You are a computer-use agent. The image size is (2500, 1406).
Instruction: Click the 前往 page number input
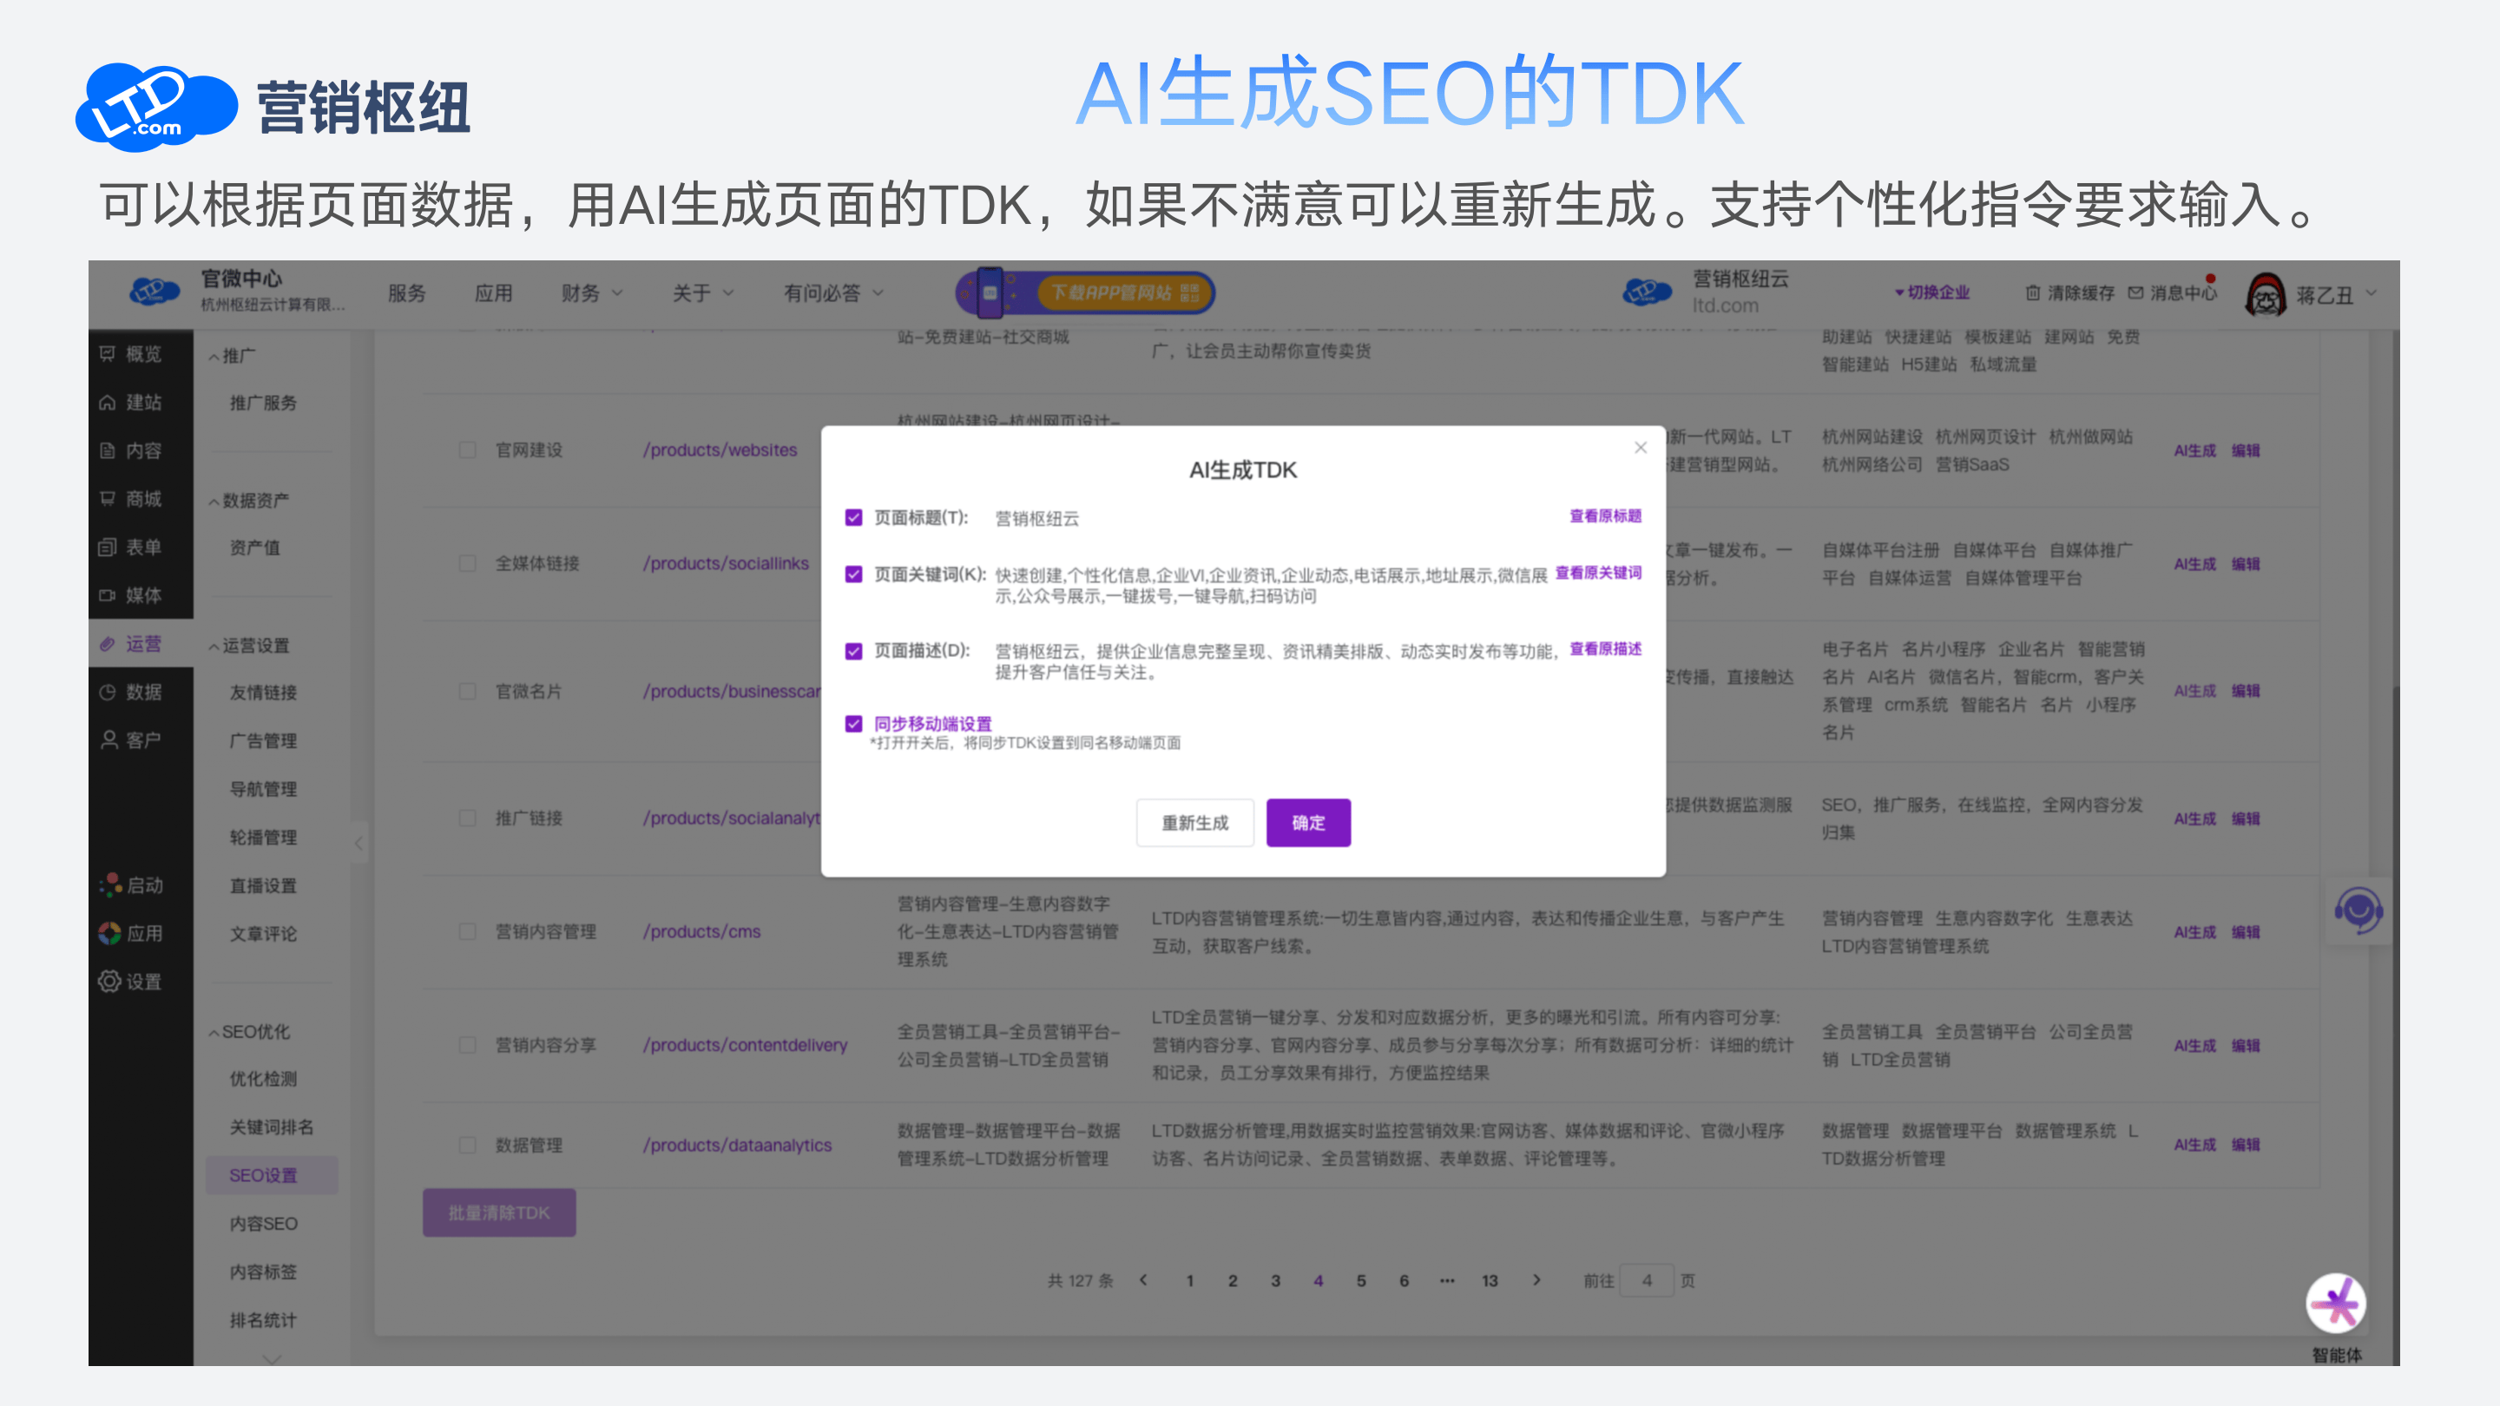pyautogui.click(x=1647, y=1281)
